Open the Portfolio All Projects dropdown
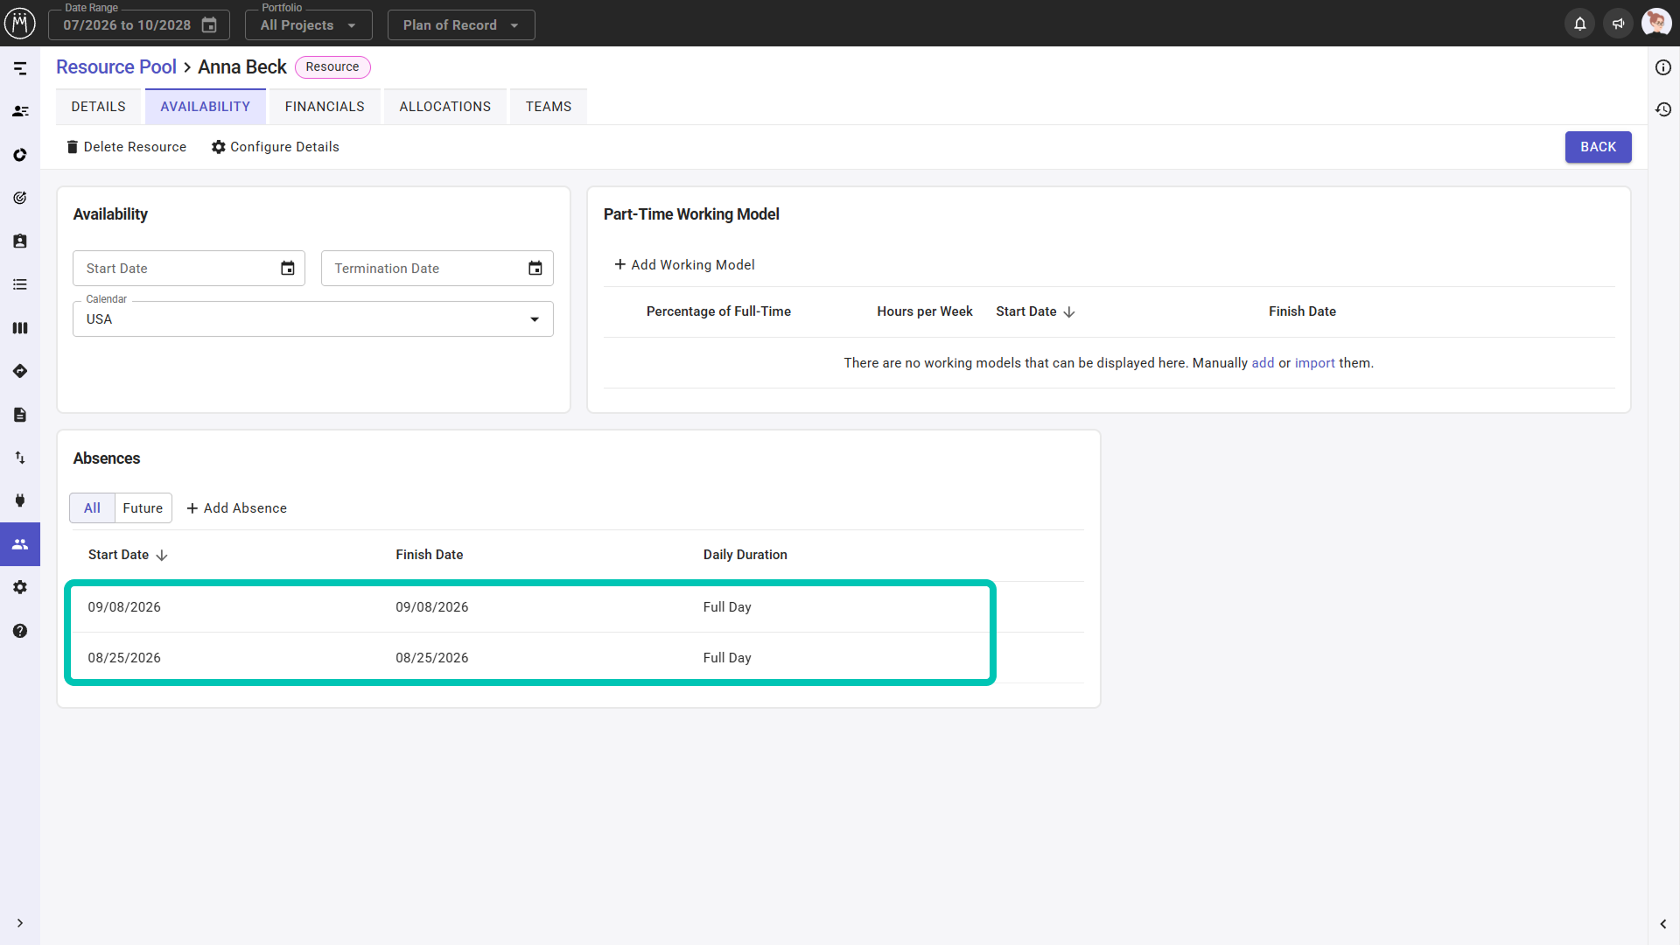 pos(309,25)
